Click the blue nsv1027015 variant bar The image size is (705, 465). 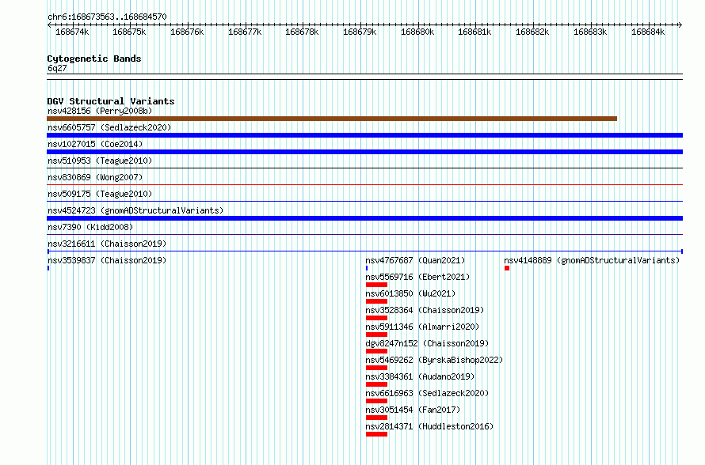click(364, 152)
